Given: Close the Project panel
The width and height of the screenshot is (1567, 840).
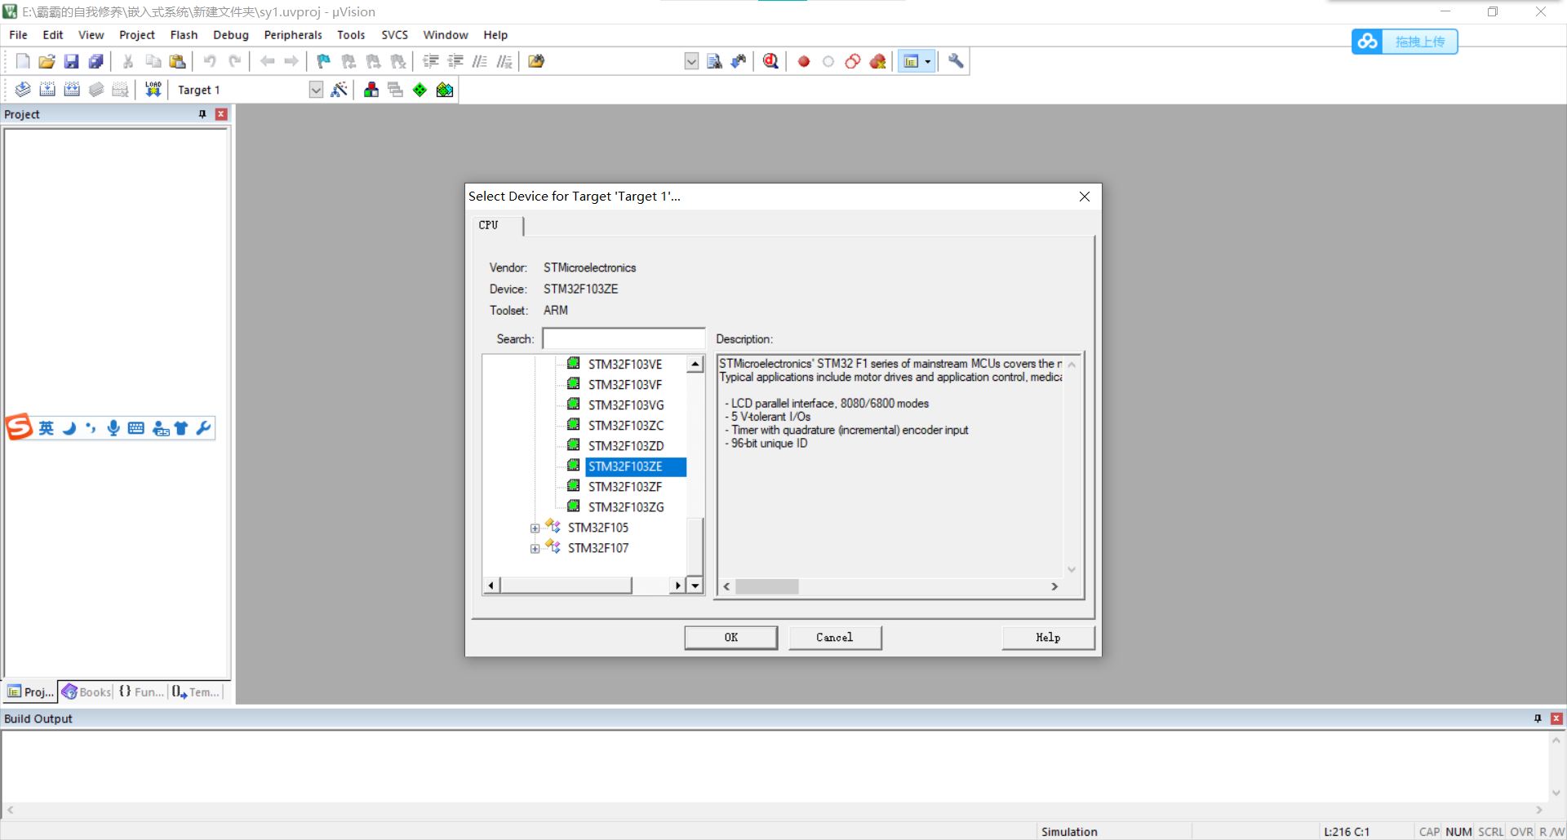Looking at the screenshot, I should 221,114.
